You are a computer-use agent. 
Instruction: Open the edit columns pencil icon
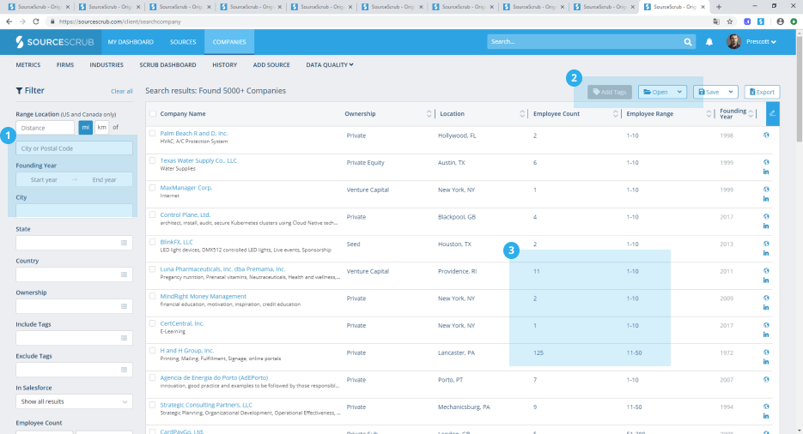773,113
